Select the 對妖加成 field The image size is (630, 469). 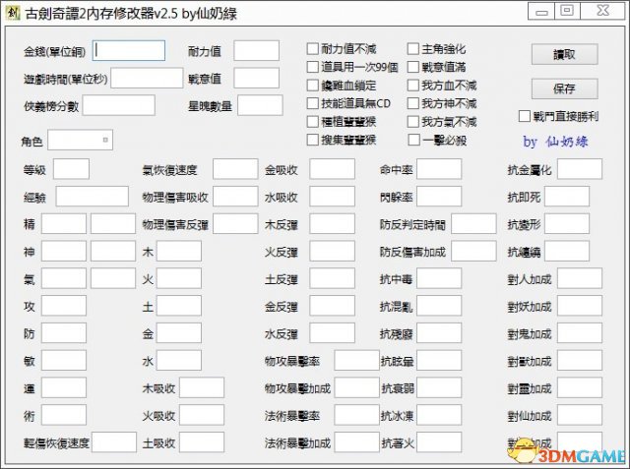(x=580, y=306)
